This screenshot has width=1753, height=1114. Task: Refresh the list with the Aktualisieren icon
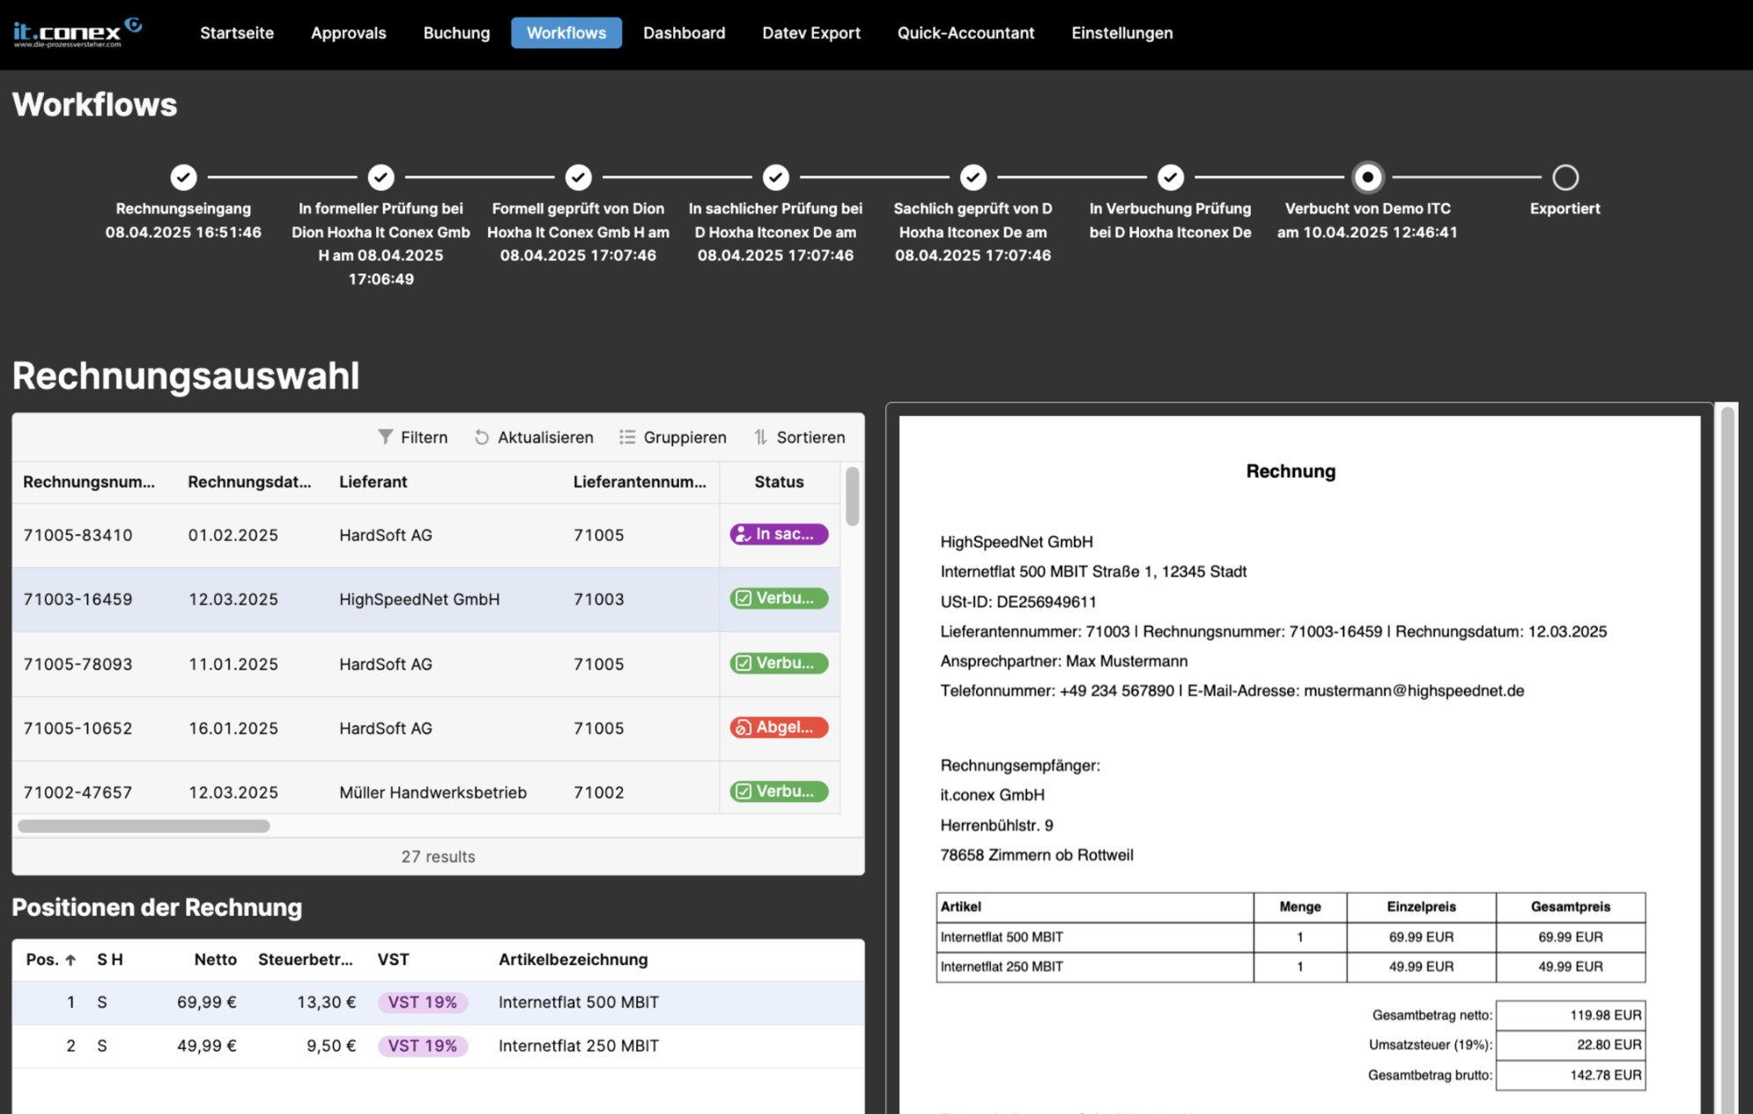click(x=481, y=436)
